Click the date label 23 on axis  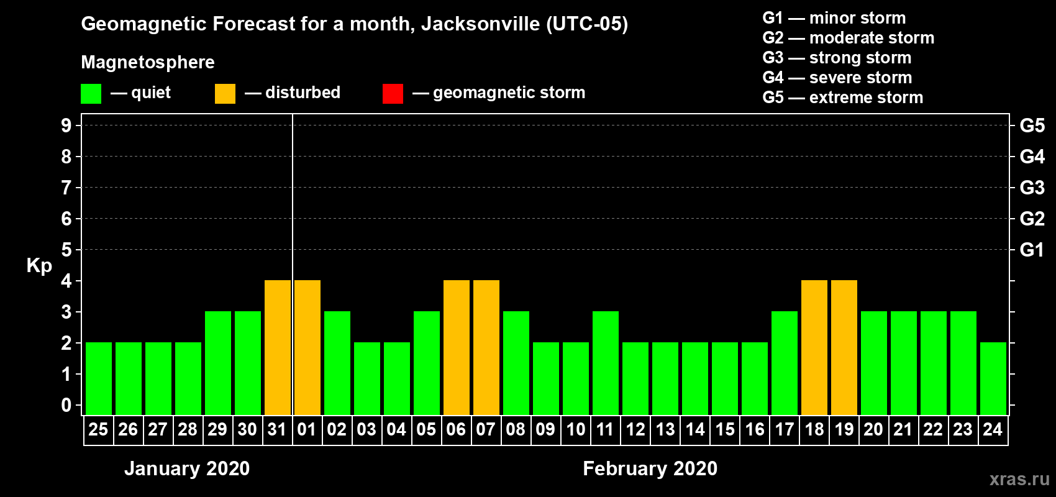point(963,429)
